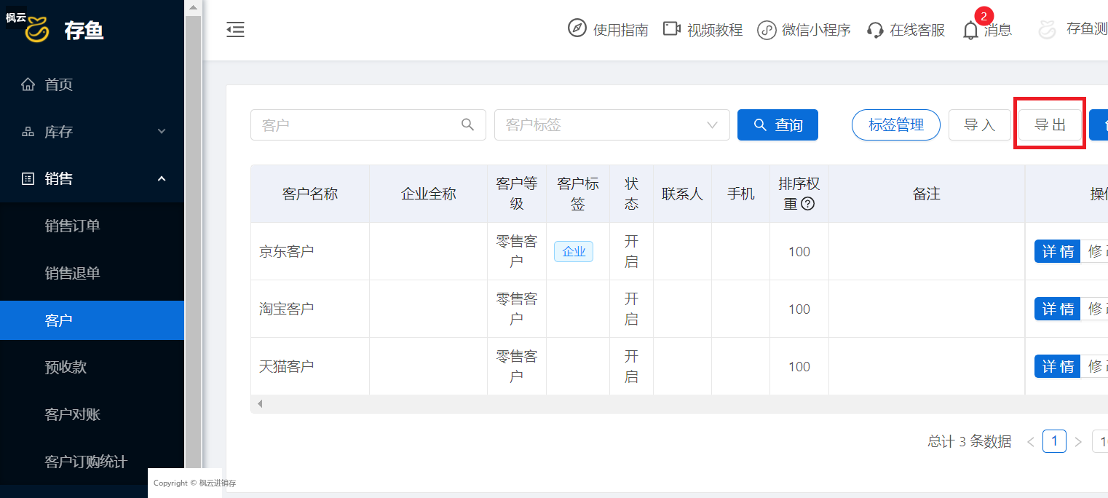Click the 天猫客户 name cell
Image resolution: width=1108 pixels, height=498 pixels.
coord(310,366)
